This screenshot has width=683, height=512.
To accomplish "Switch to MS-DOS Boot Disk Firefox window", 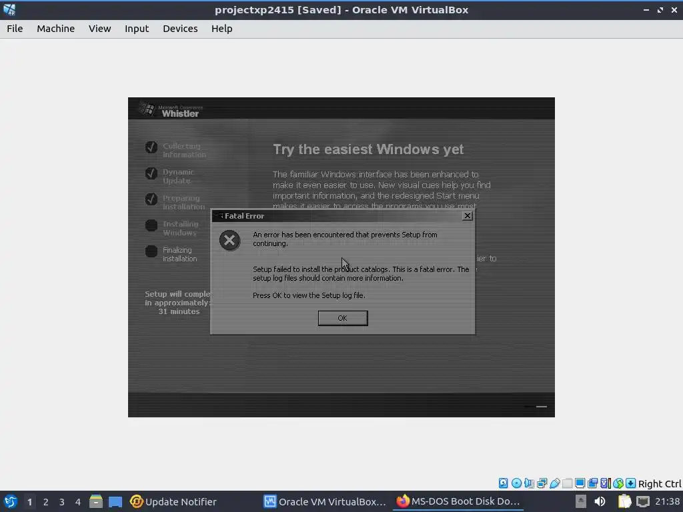I will 458,501.
